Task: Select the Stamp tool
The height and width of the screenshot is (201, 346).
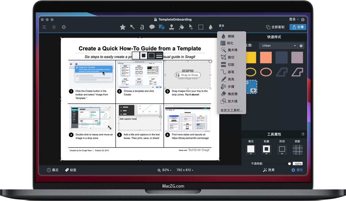Action: [x=171, y=27]
